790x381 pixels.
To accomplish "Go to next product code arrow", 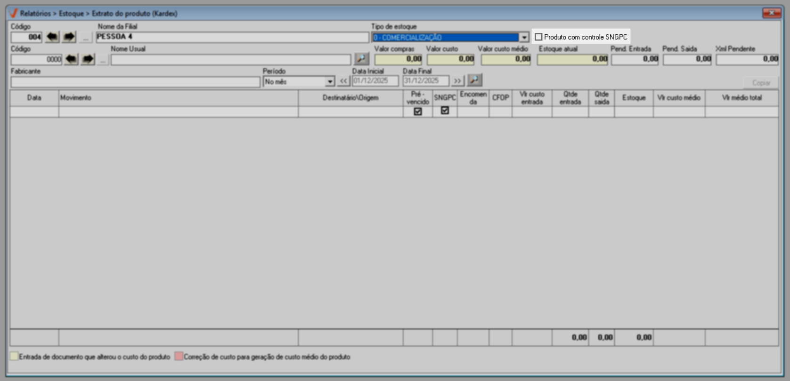I will click(88, 59).
